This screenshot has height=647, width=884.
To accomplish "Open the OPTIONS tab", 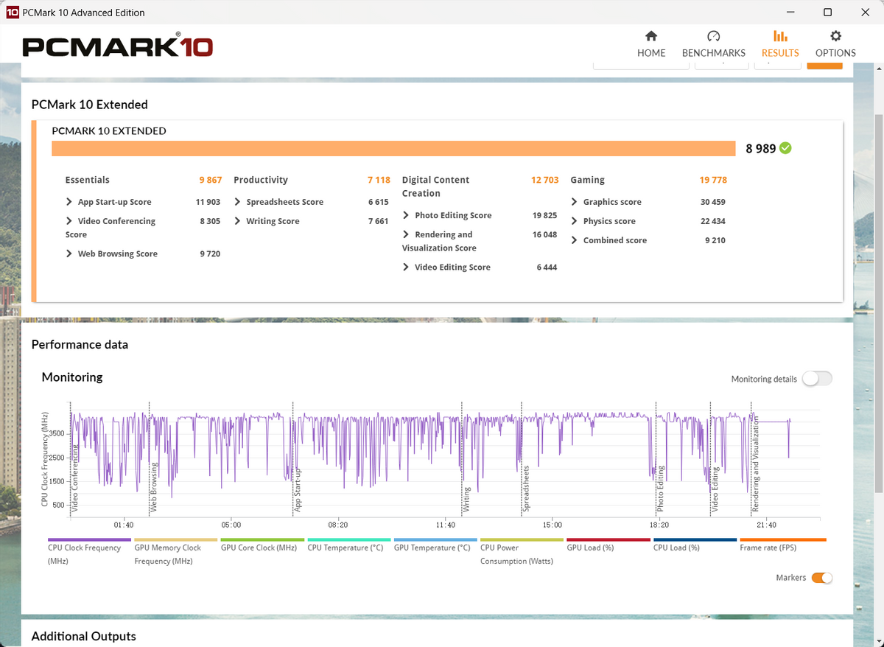I will point(835,44).
